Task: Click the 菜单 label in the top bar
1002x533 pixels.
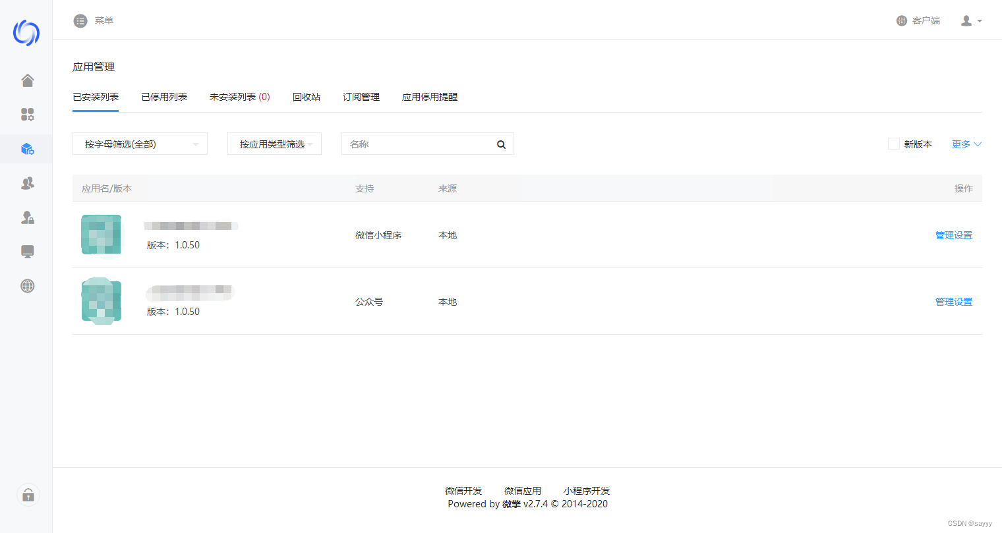Action: coord(104,21)
